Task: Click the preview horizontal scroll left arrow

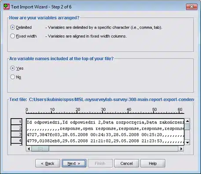Action: [29, 149]
